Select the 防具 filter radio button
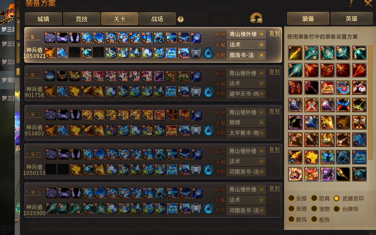 tap(314, 198)
